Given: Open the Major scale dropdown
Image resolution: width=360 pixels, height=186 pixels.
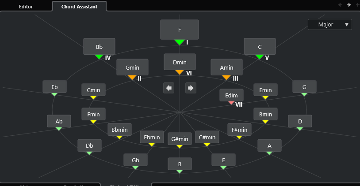Looking at the screenshot, I should click(x=329, y=25).
